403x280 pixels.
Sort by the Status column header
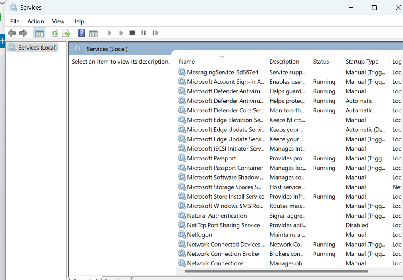pos(326,61)
